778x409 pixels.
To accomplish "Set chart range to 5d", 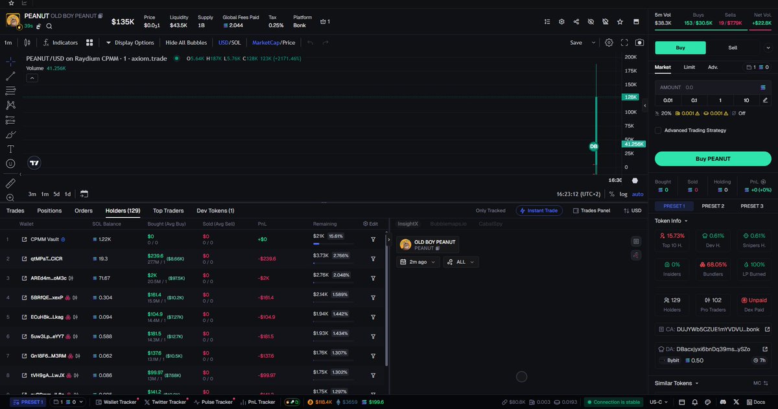I will tap(56, 194).
